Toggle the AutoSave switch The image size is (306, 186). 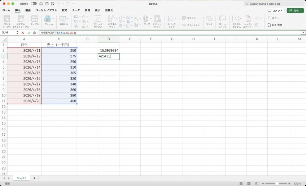(x=34, y=4)
